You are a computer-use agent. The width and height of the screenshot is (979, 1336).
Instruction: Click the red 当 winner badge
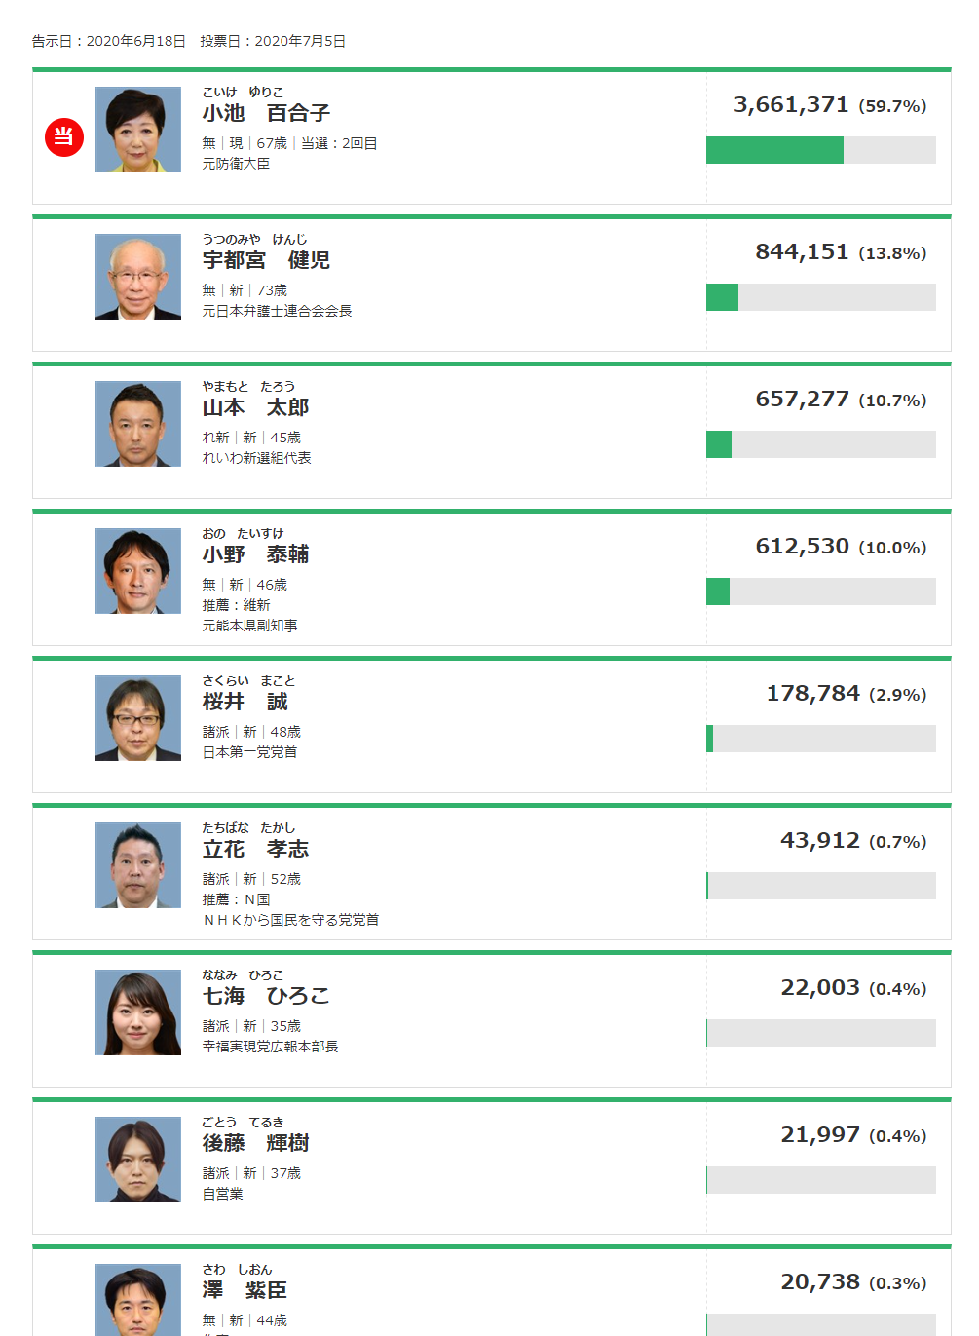tap(63, 136)
